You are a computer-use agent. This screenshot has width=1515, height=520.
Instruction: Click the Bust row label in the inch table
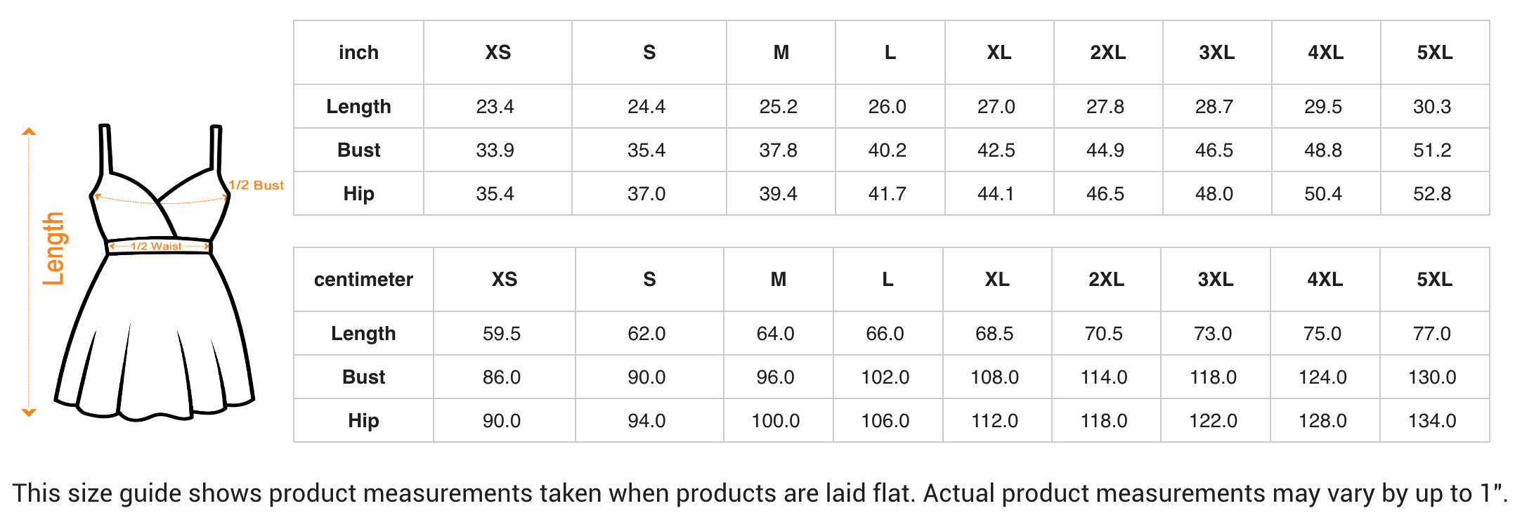(x=358, y=150)
